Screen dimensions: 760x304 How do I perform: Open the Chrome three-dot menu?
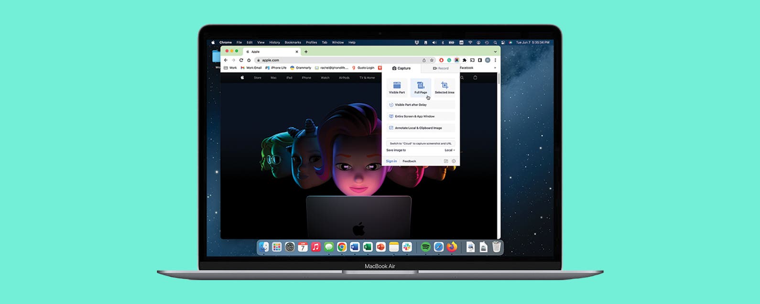[x=495, y=60]
